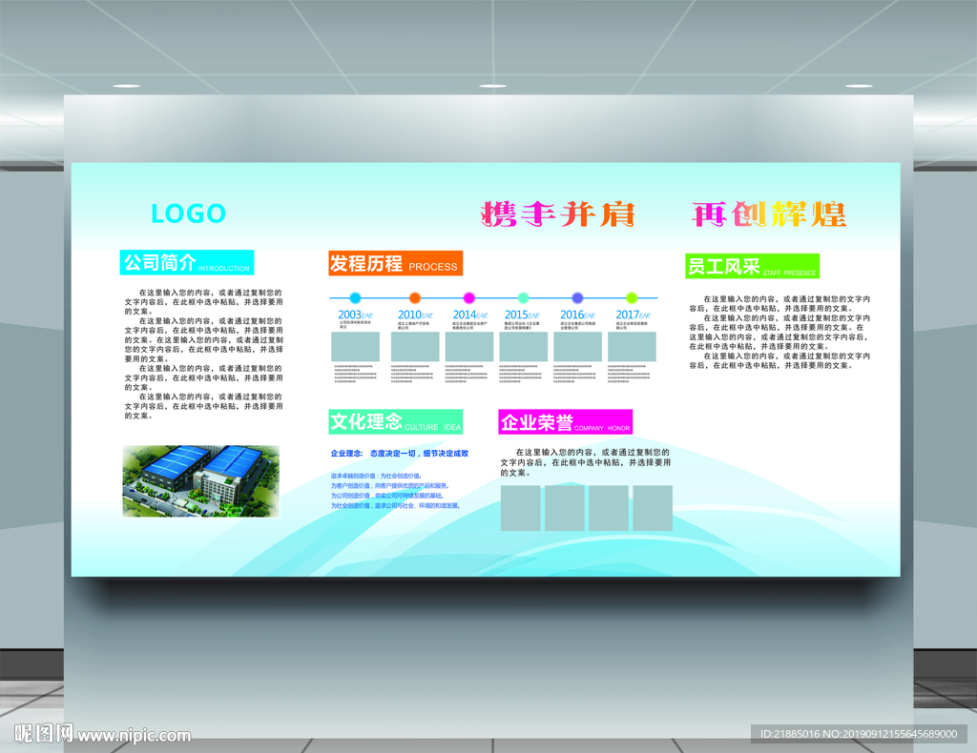Click the green 员工风采 STAFF PRESENCE header

752,266
